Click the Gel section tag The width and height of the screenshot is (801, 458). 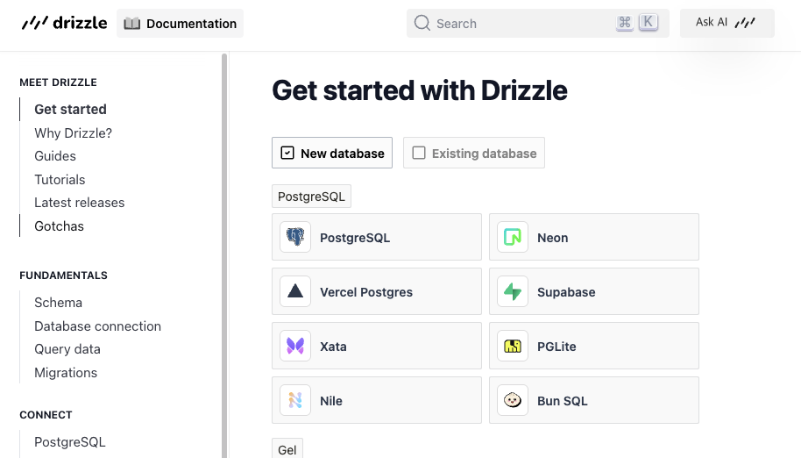tap(287, 449)
